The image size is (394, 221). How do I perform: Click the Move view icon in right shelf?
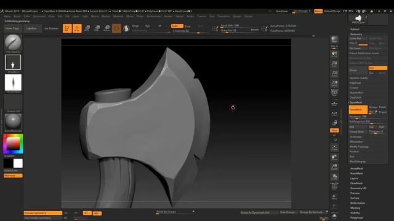(x=334, y=157)
